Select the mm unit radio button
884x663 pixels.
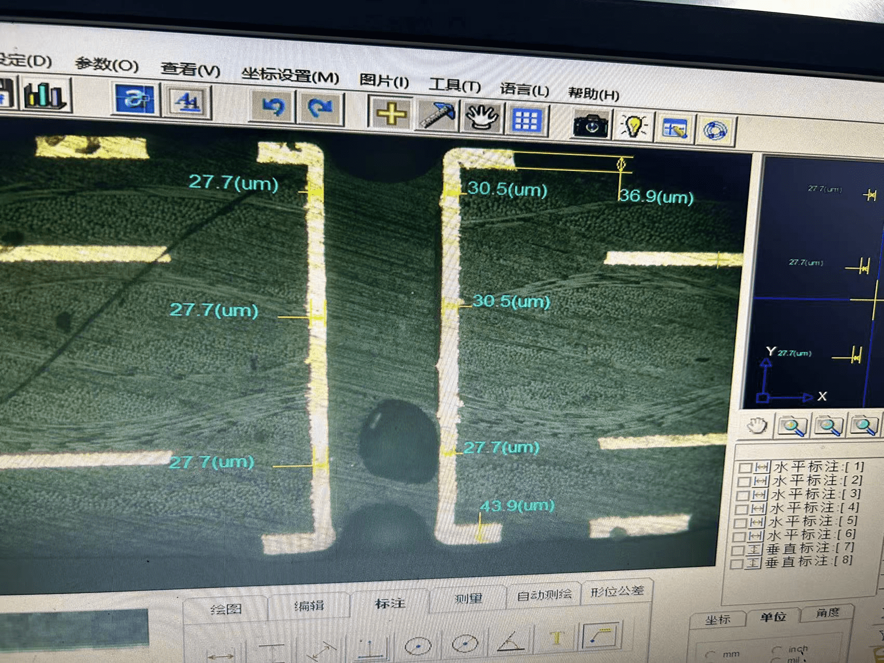coord(711,654)
